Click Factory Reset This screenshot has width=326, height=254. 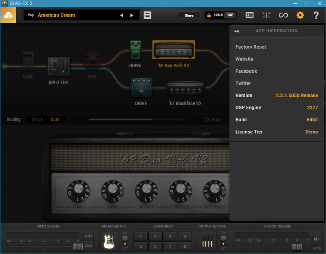pyautogui.click(x=251, y=47)
